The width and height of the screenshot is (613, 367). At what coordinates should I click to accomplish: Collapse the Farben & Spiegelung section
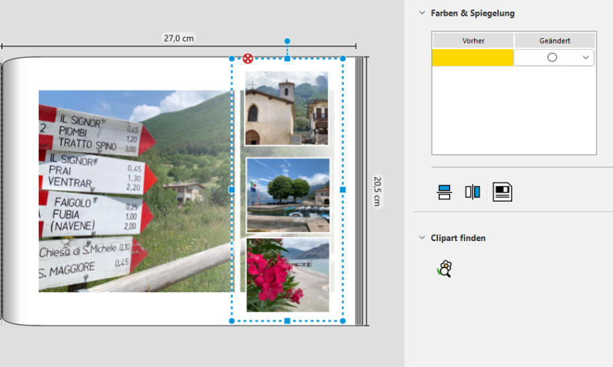422,13
